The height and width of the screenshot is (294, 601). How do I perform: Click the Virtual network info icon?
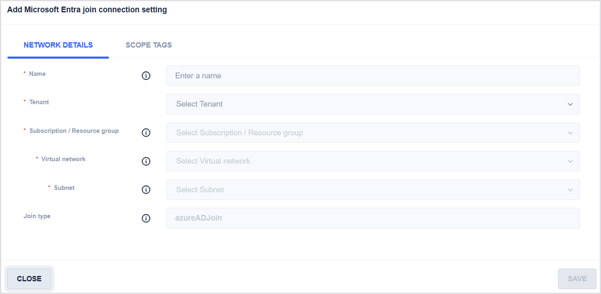point(146,161)
